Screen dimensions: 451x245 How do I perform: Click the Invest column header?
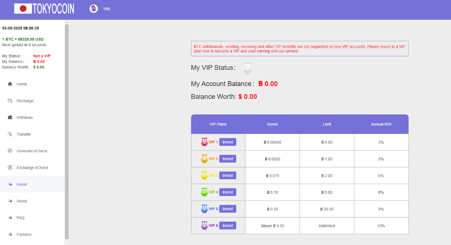click(273, 124)
